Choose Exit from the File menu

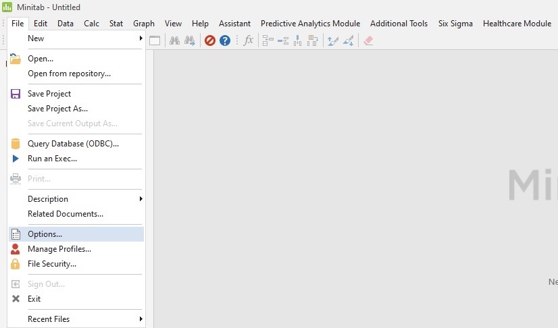click(76, 299)
